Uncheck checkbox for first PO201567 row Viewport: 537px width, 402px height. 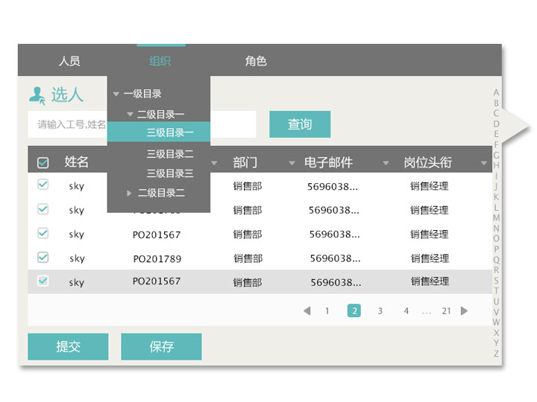[43, 233]
